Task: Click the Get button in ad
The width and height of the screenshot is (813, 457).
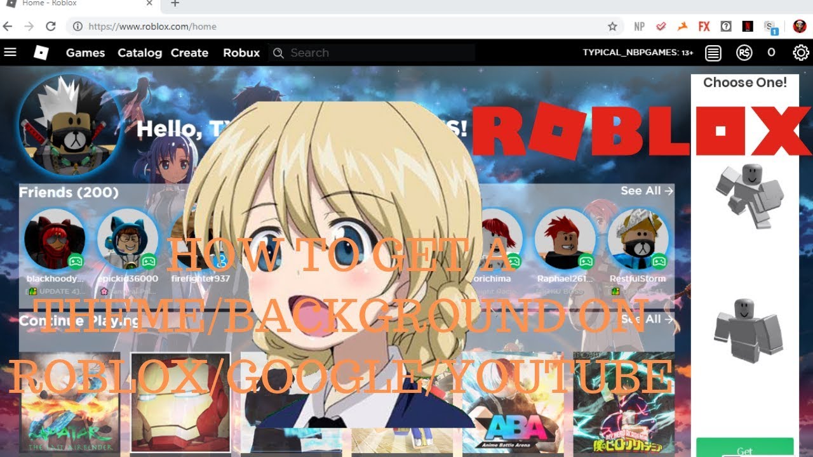Action: tap(745, 447)
